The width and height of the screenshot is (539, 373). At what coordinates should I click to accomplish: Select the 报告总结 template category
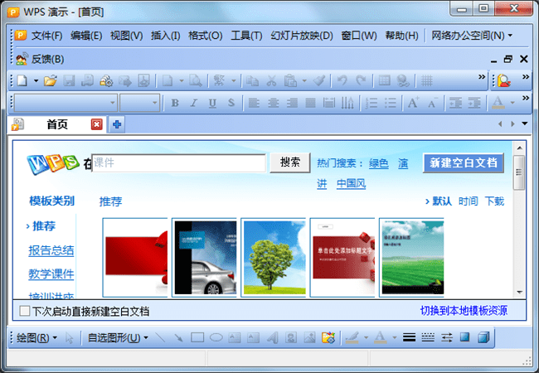click(x=51, y=250)
